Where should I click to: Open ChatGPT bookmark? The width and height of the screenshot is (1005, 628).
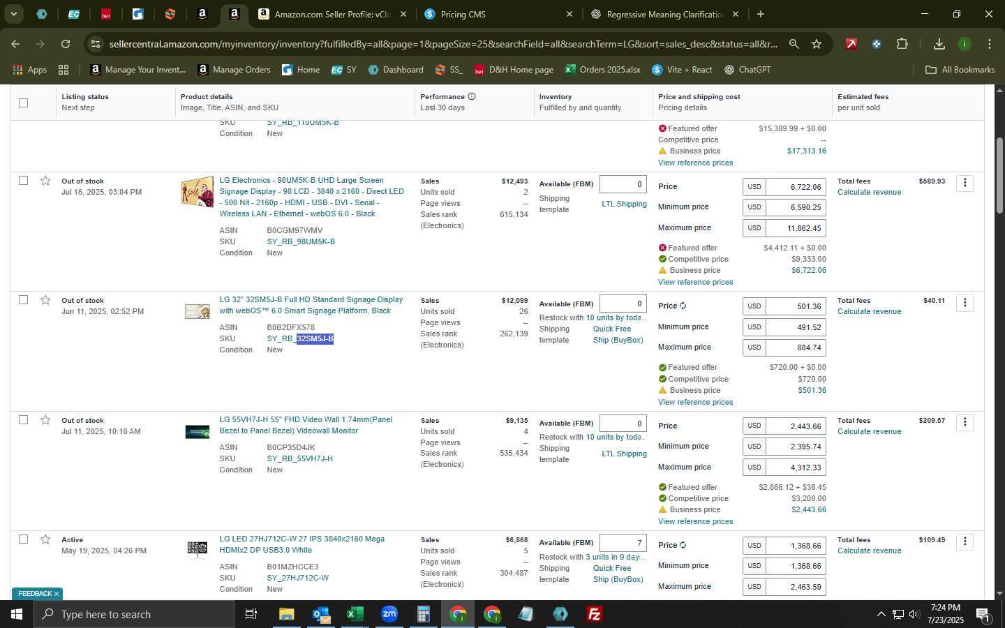[746, 70]
